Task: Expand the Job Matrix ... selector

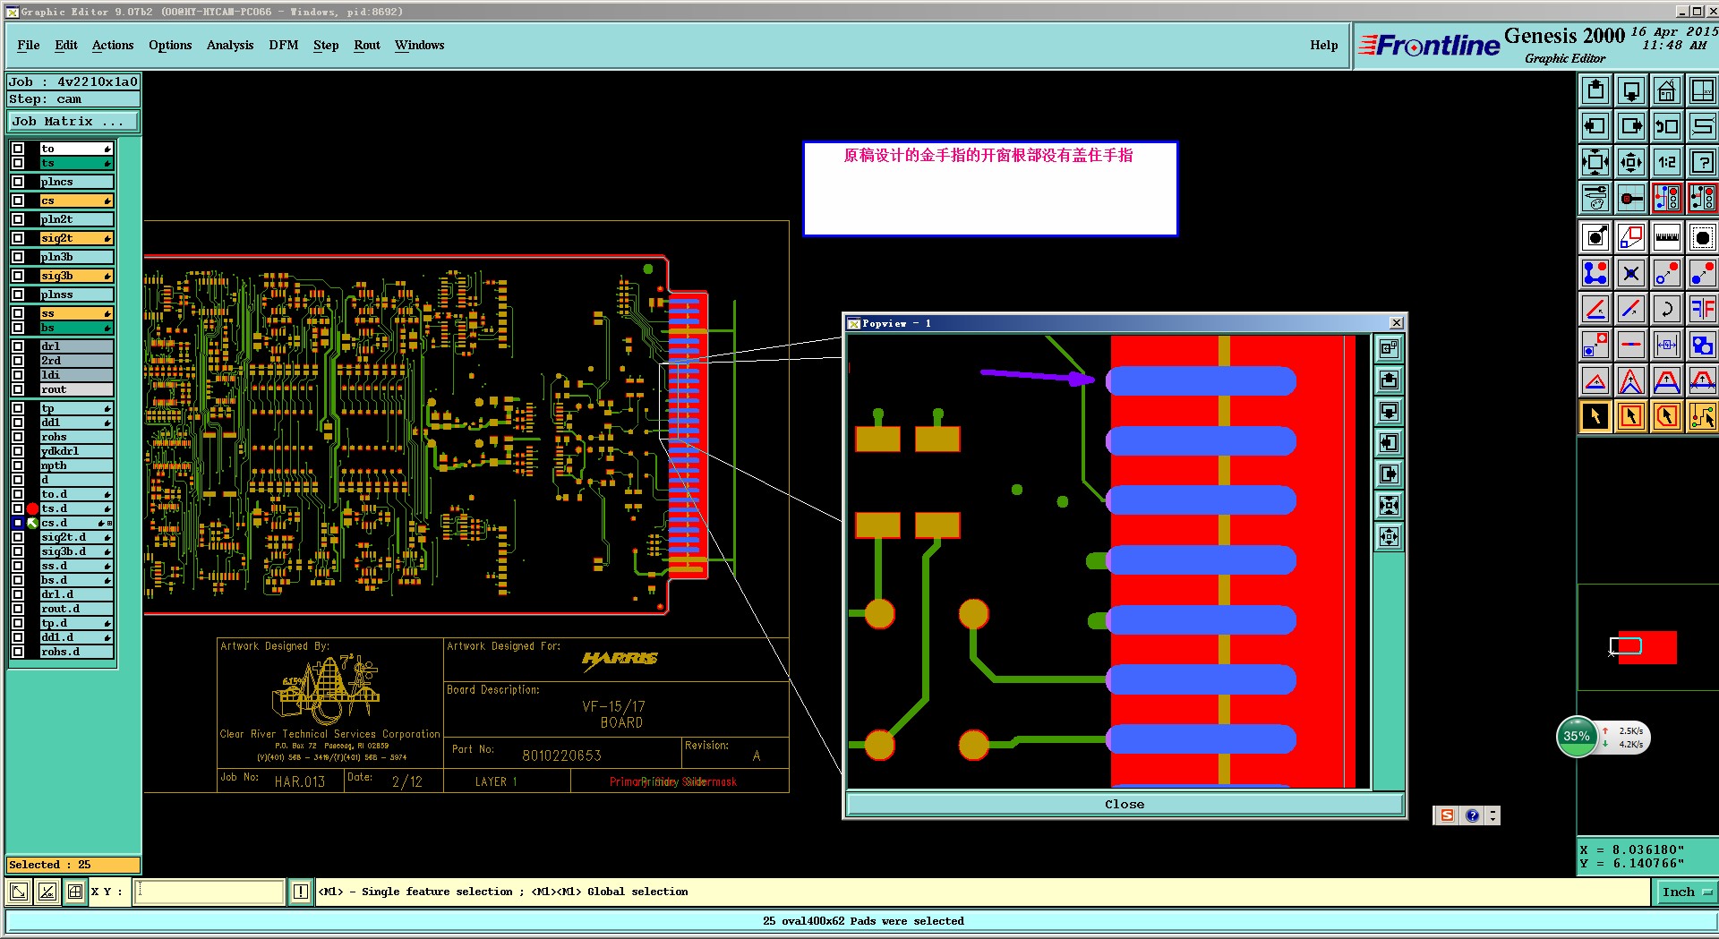Action: point(73,122)
